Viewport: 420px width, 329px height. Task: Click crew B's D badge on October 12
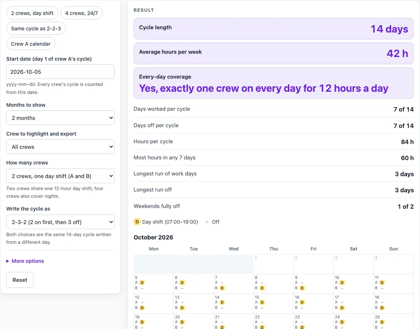(142, 308)
